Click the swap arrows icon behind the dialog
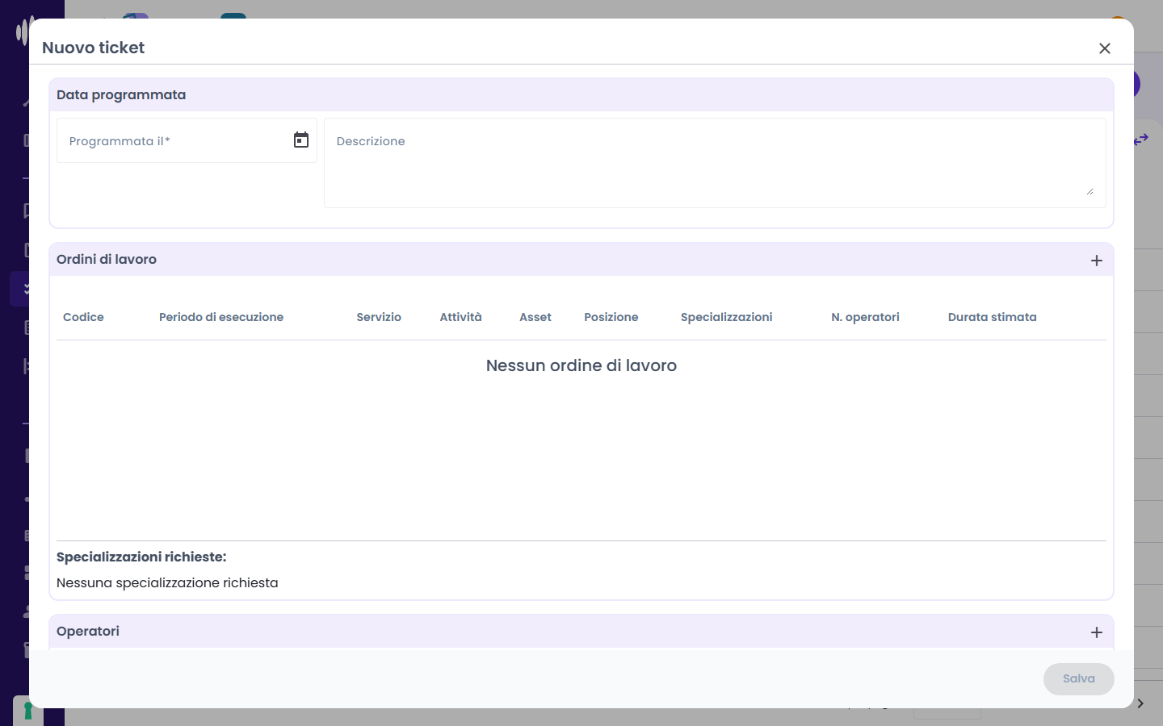This screenshot has width=1163, height=726. pyautogui.click(x=1140, y=140)
